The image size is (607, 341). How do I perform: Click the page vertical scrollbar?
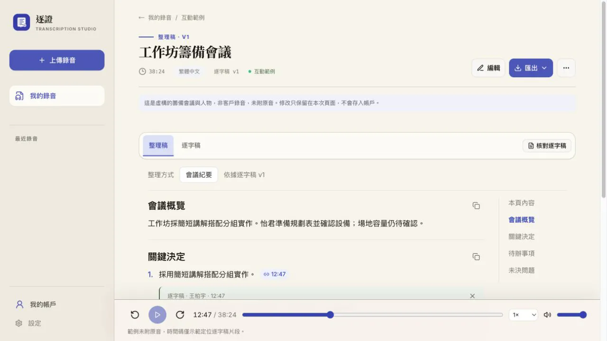(x=603, y=99)
